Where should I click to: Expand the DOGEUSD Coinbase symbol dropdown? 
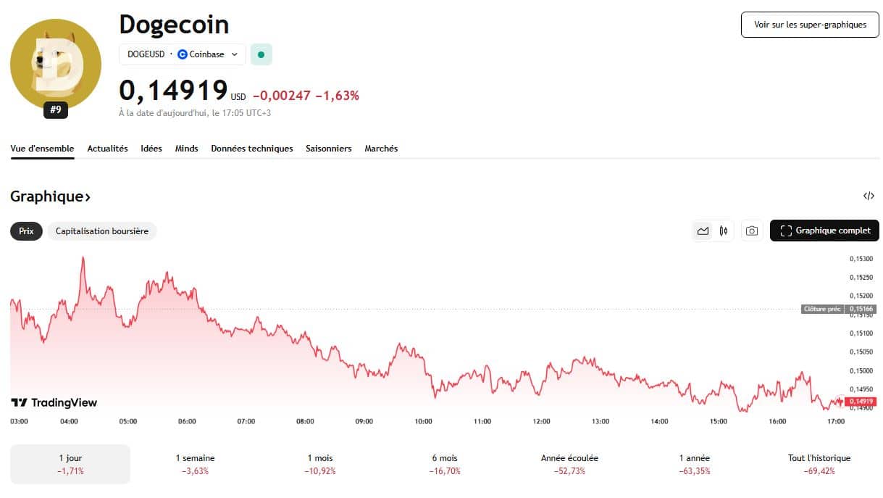[233, 54]
